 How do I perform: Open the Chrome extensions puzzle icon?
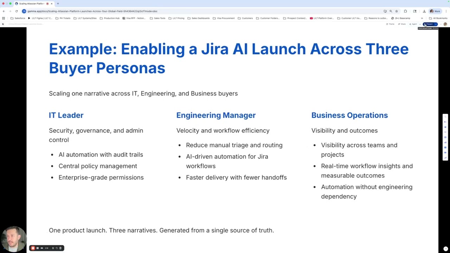point(405,11)
